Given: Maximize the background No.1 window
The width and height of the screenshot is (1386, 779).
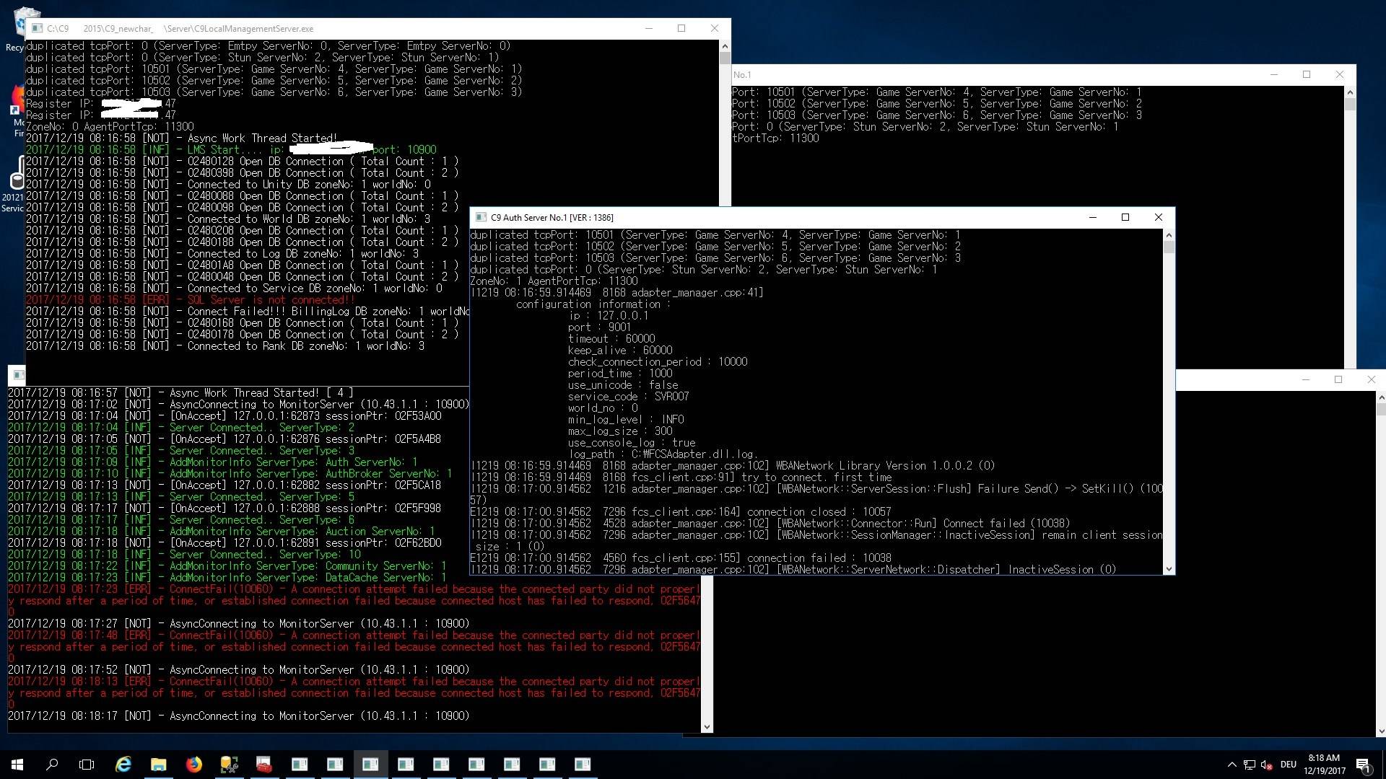Looking at the screenshot, I should click(x=1307, y=74).
